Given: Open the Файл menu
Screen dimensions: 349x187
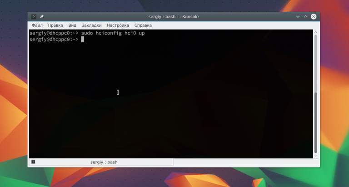Looking at the screenshot, I should [37, 25].
